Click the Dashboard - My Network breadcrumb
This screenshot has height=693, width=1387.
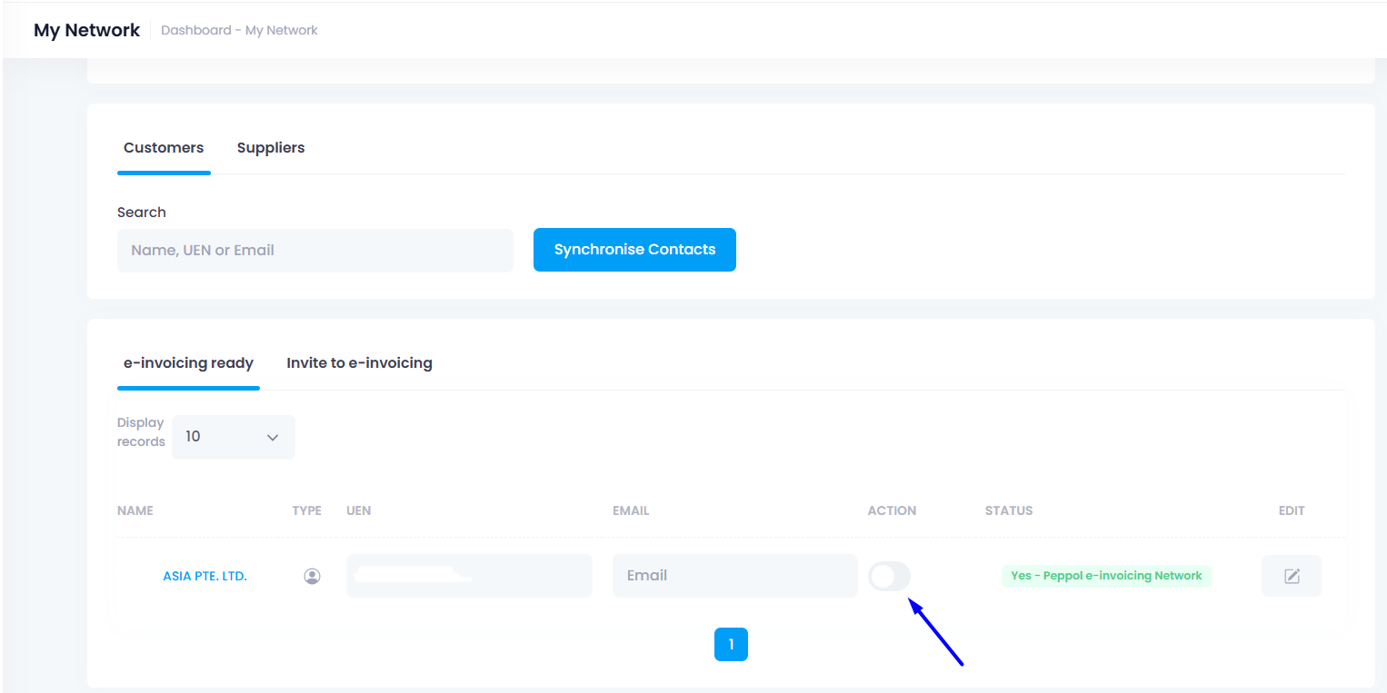pyautogui.click(x=239, y=30)
